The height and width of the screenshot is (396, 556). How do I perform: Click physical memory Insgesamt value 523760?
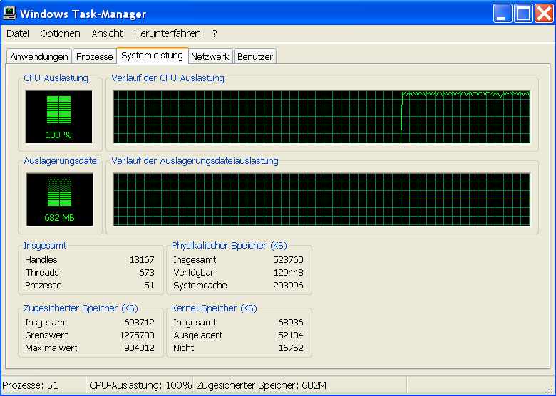click(x=288, y=260)
